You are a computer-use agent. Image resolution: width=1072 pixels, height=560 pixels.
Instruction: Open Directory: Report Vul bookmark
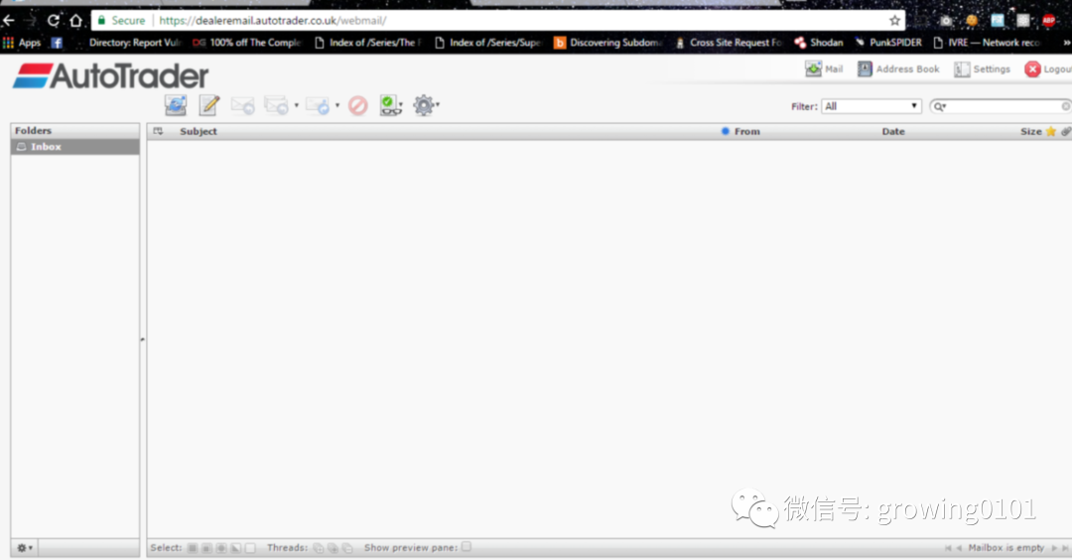134,43
